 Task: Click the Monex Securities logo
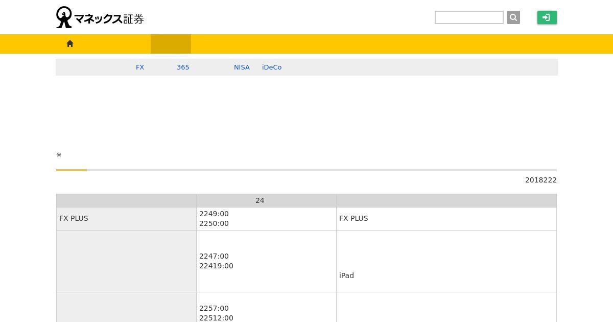100,17
